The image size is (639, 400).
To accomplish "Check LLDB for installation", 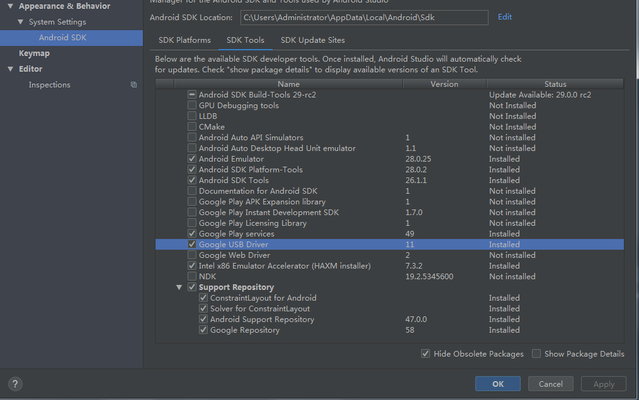I will click(x=192, y=116).
